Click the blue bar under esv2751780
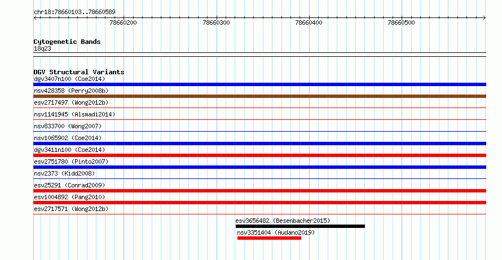The width and height of the screenshot is (502, 260). coord(259,167)
